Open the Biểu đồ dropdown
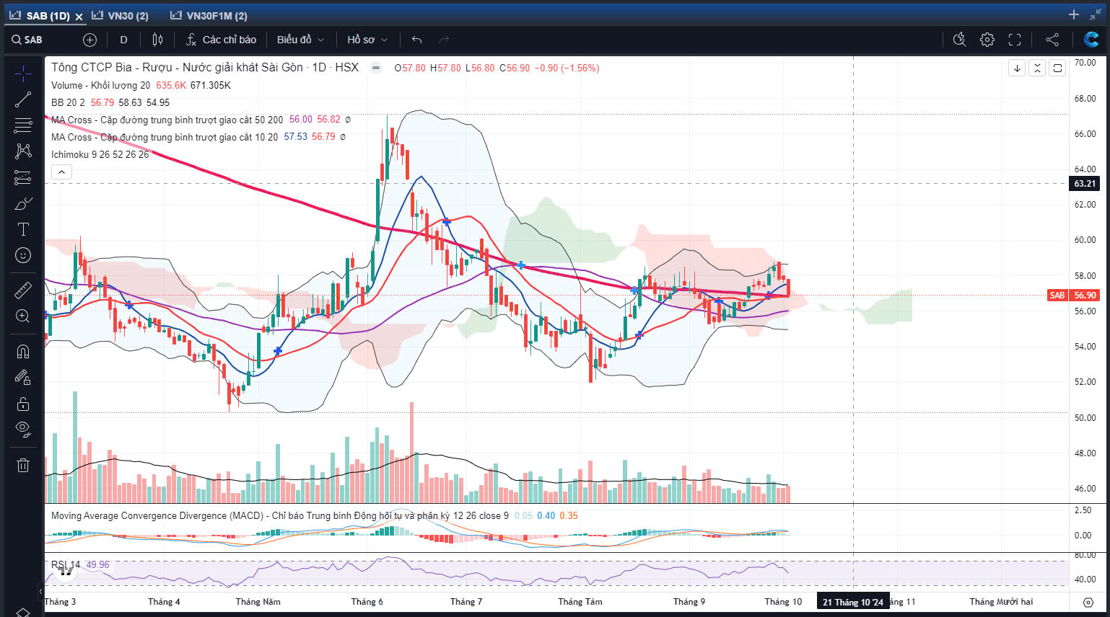 click(300, 40)
